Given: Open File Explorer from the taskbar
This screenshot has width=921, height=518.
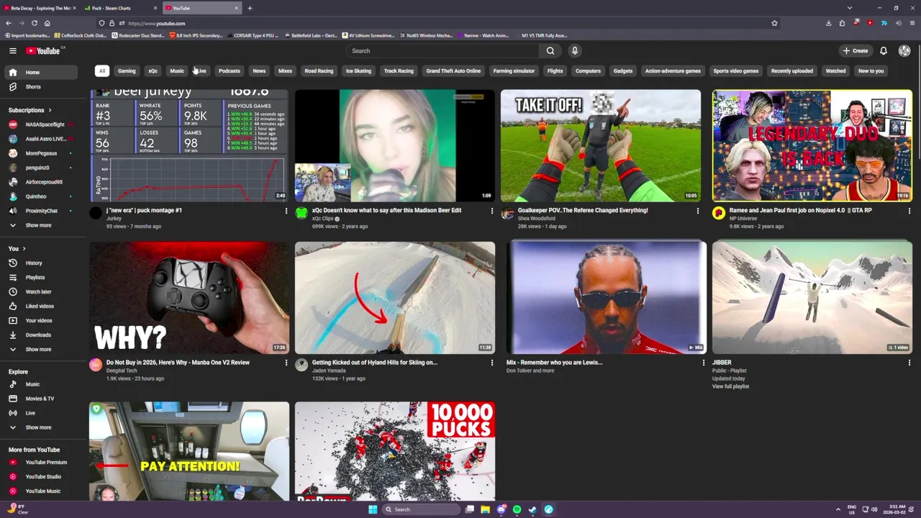Looking at the screenshot, I should coord(485,509).
